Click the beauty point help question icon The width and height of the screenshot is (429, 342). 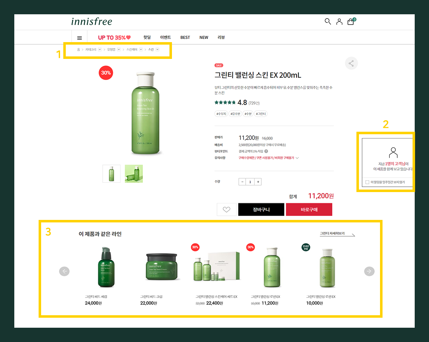tap(266, 151)
